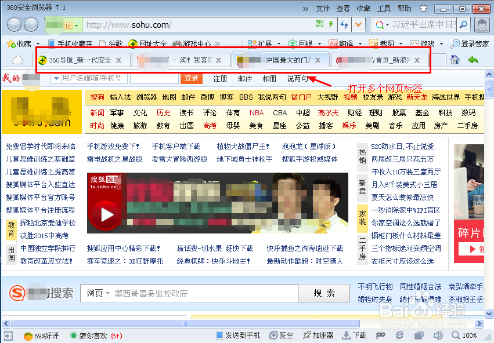Click the blue refresh arrows icon
494x343 pixels.
tap(344, 24)
